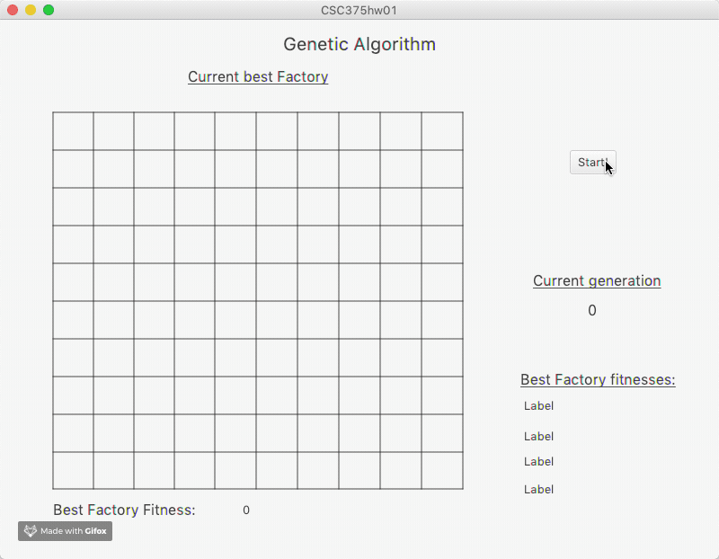The image size is (719, 559).
Task: Click the generation counter value below Current generation
Action: point(592,311)
